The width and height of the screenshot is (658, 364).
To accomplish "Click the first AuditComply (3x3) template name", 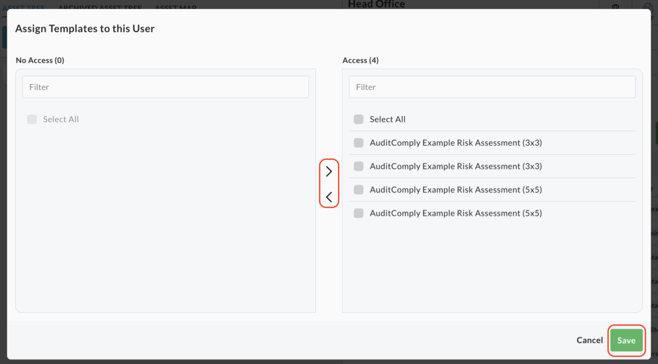I will pos(456,143).
